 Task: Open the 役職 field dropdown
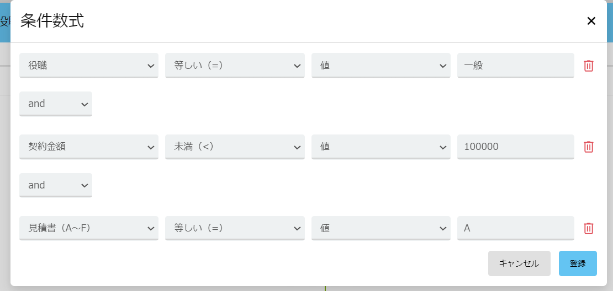[x=88, y=66]
